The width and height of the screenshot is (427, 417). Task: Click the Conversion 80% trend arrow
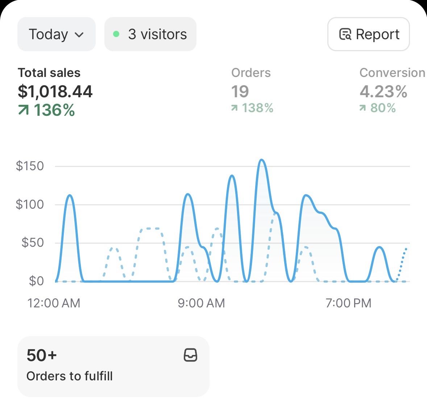coord(363,108)
